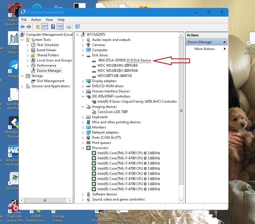Expand Services and Applications node
255x224 pixels.
coord(22,86)
